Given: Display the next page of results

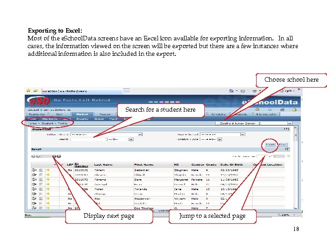Looking at the screenshot, I should [x=54, y=156].
